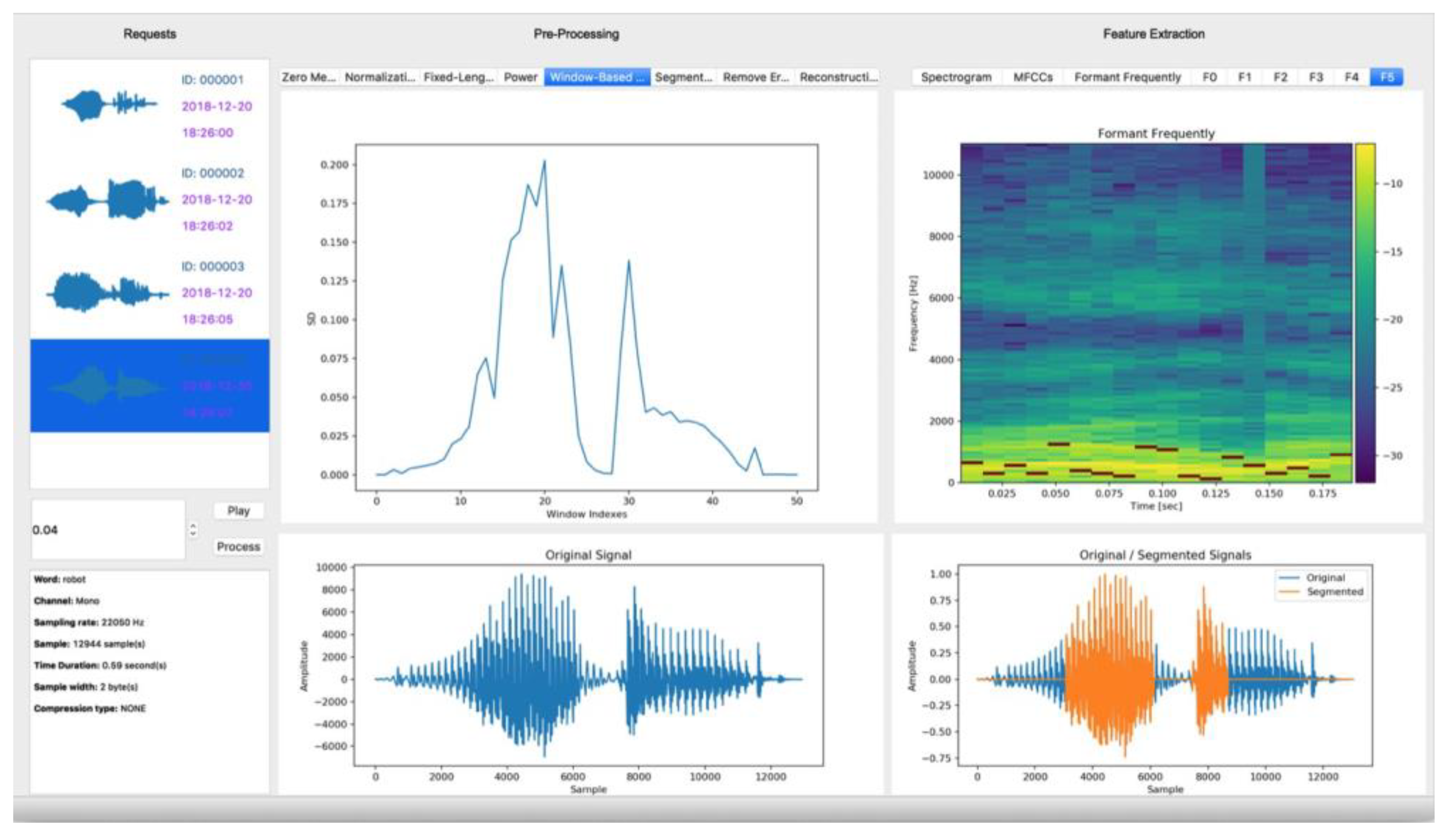This screenshot has height=835, width=1445.
Task: Open the Segment tab
Action: tap(683, 77)
